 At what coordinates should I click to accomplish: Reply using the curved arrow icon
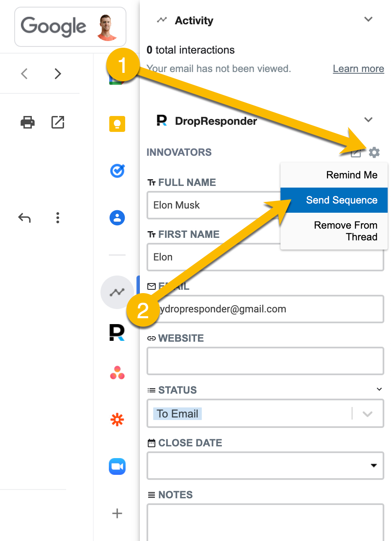pos(25,218)
